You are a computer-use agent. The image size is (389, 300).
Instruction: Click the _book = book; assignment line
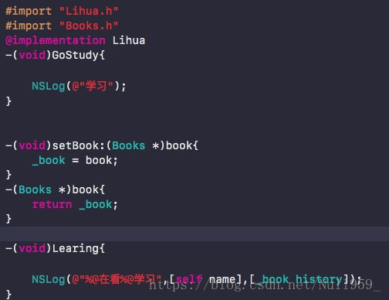75,161
